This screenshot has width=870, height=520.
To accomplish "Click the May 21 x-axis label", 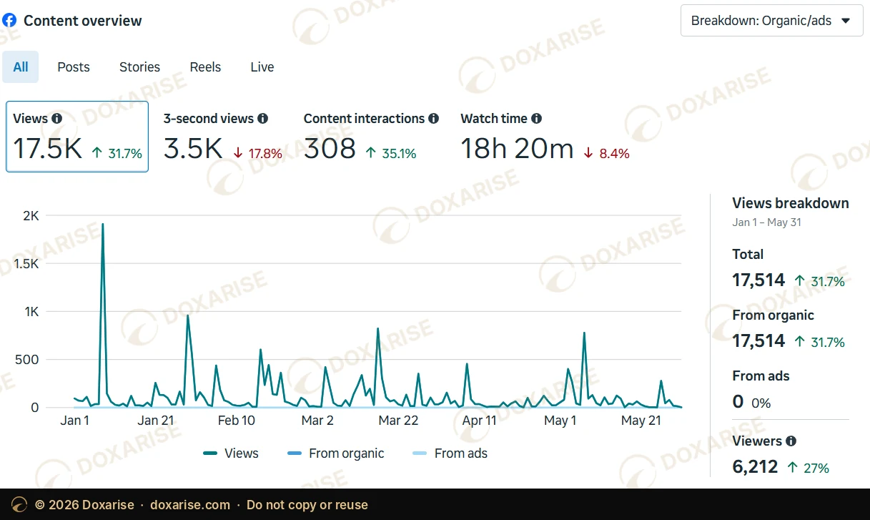I will click(x=641, y=421).
